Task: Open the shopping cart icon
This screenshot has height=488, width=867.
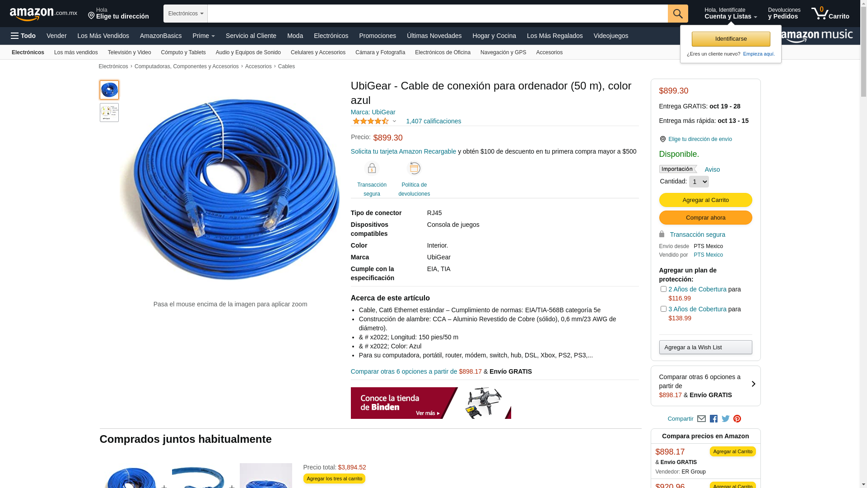Action: [830, 14]
